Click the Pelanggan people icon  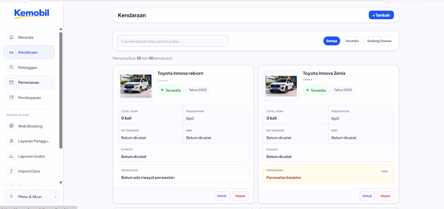pyautogui.click(x=11, y=67)
